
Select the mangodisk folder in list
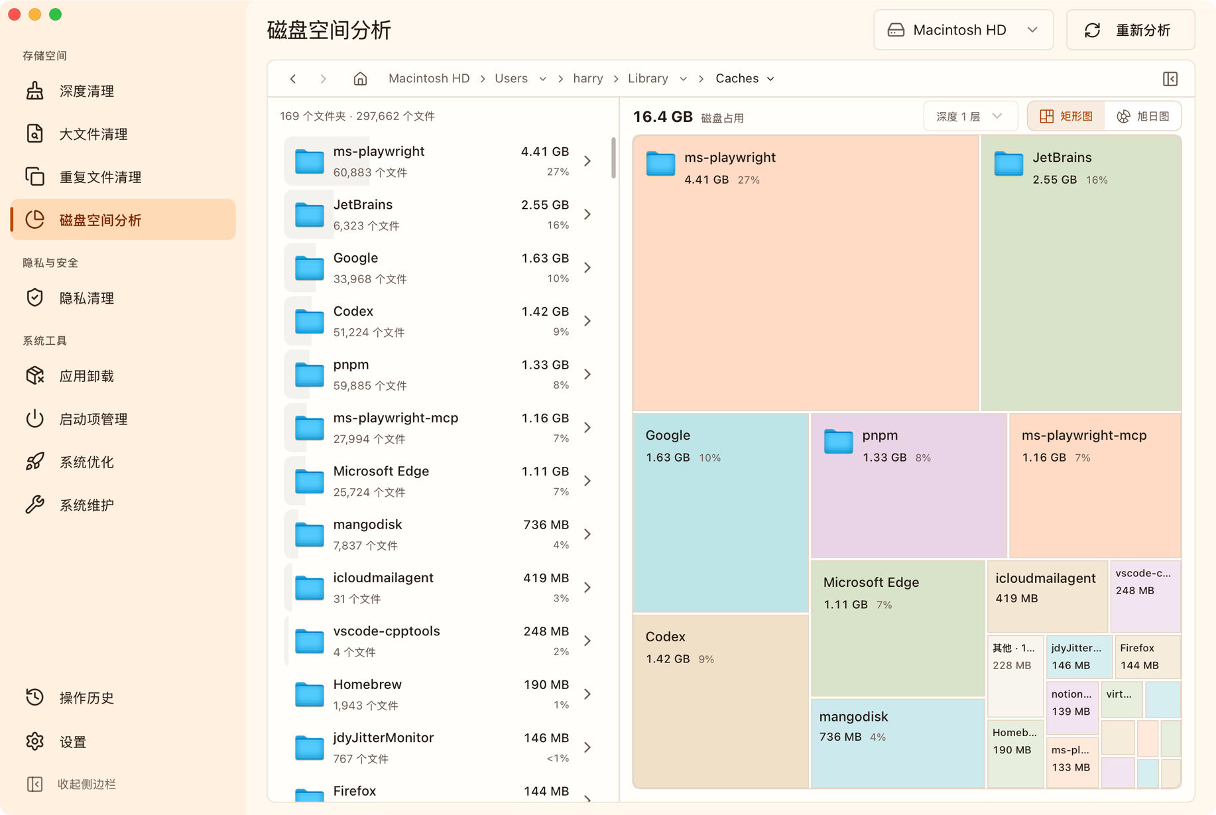[442, 534]
